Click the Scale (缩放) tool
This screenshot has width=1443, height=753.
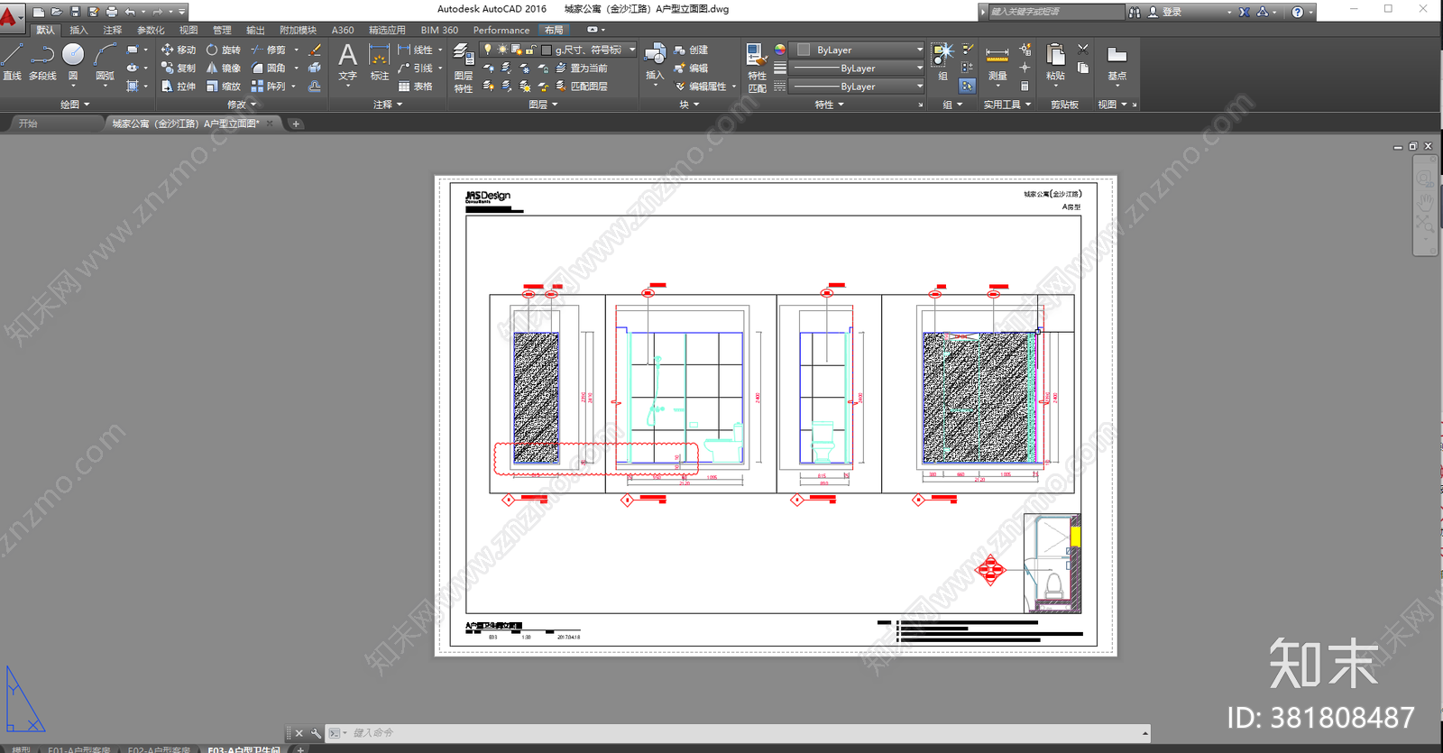coord(224,86)
